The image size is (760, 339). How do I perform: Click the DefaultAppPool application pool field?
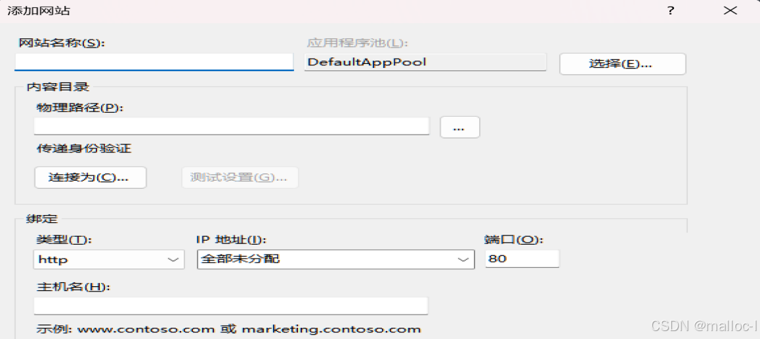(425, 62)
